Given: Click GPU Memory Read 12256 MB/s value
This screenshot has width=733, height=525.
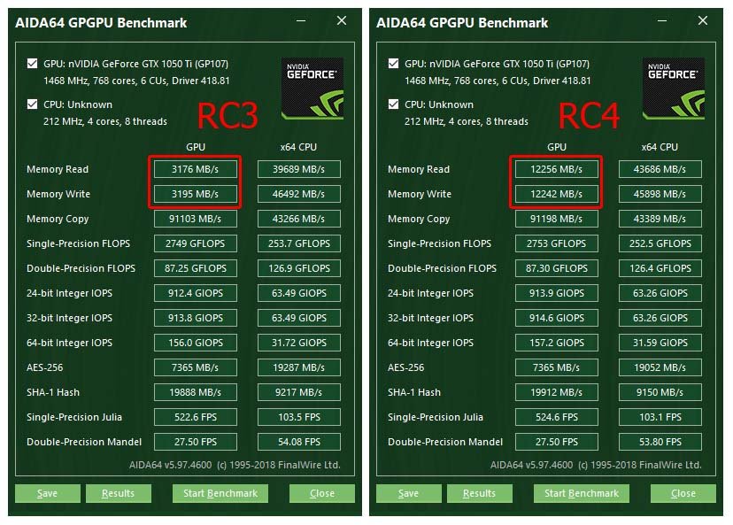Looking at the screenshot, I should click(x=557, y=169).
